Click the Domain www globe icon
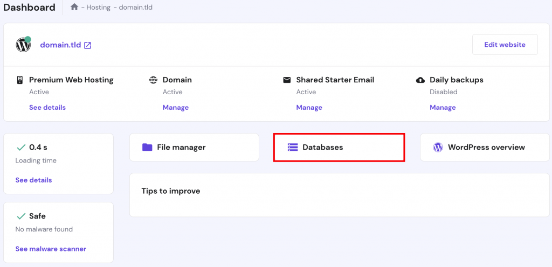The width and height of the screenshot is (552, 267). [x=153, y=80]
